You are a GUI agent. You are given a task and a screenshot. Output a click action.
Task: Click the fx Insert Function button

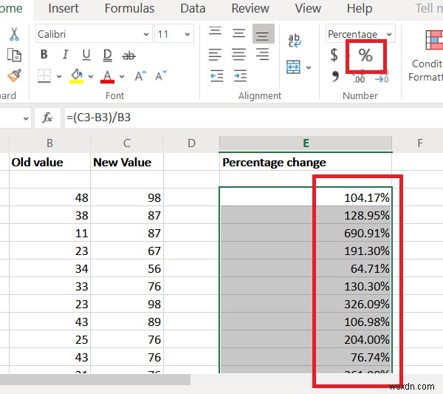pyautogui.click(x=47, y=118)
